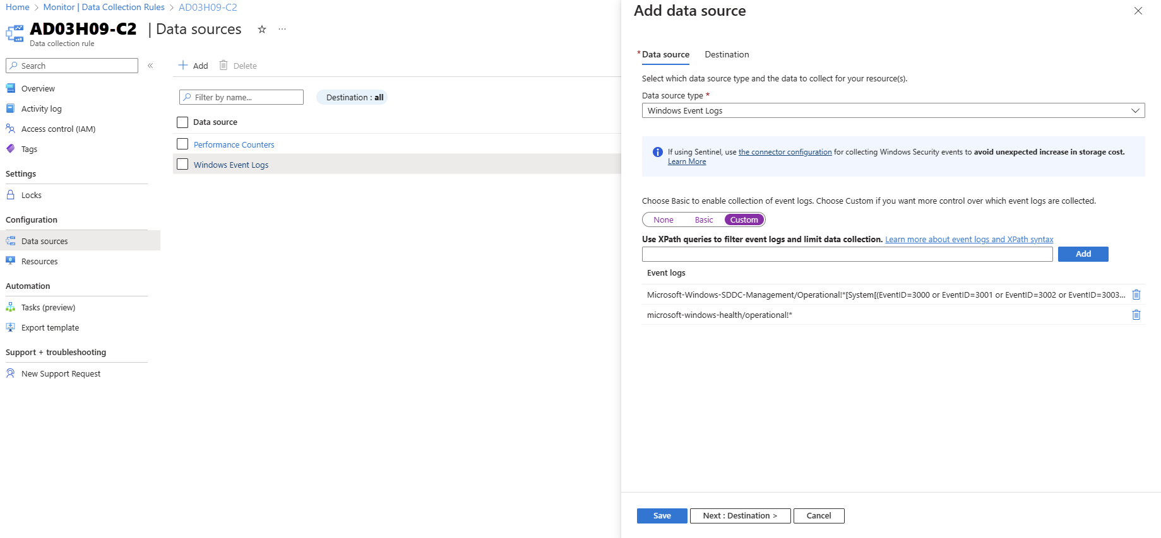The height and width of the screenshot is (538, 1161).
Task: Open New Support Request
Action: (x=61, y=373)
